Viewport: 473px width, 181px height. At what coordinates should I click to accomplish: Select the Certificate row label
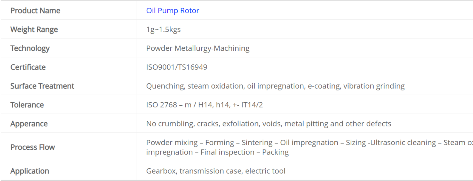click(28, 67)
